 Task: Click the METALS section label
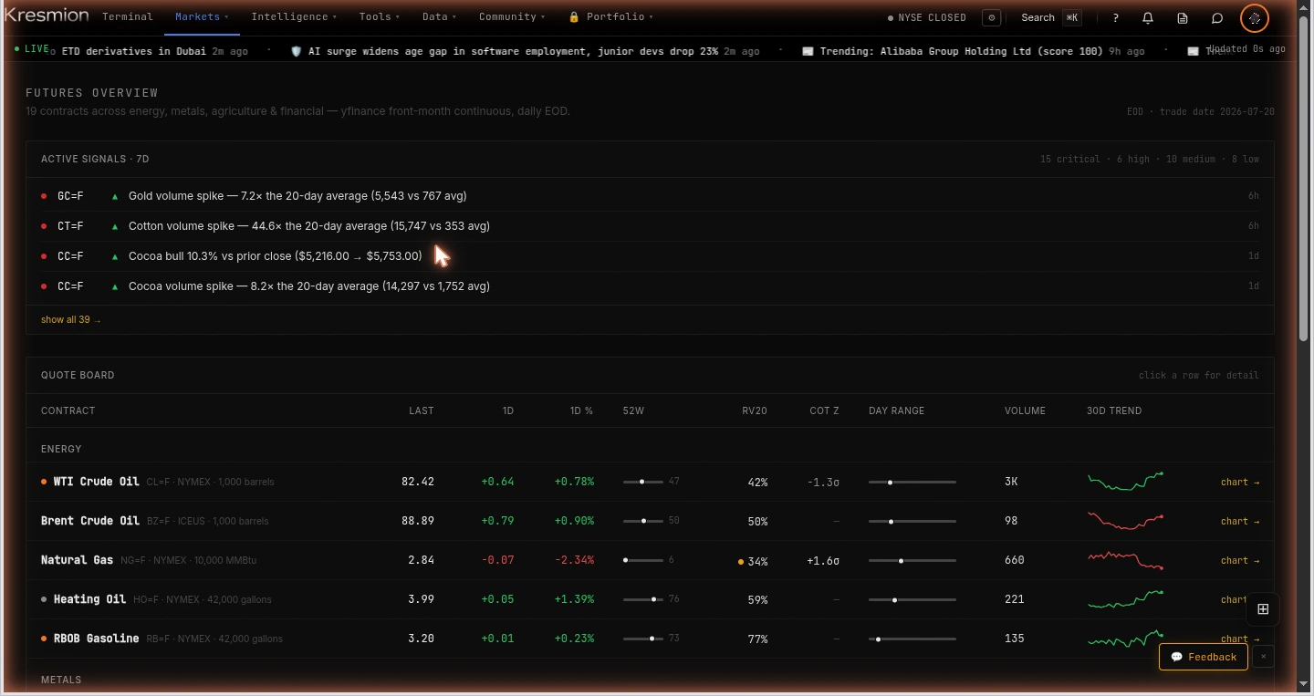[61, 680]
